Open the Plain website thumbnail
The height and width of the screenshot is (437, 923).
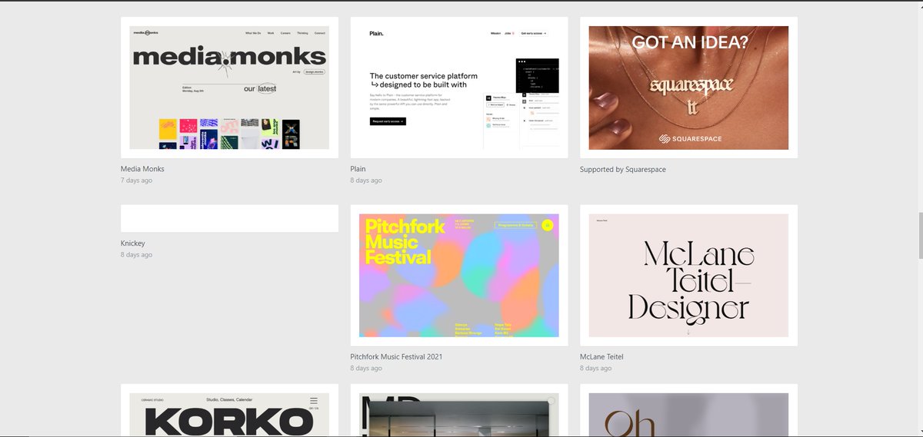click(459, 88)
